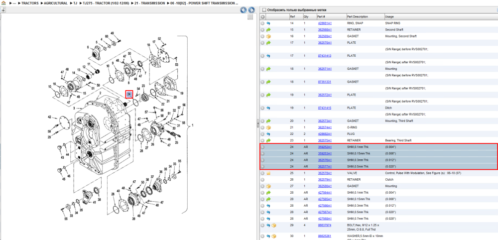Open next figure with right arrow
This screenshot has height=240, width=498.
point(251,10)
